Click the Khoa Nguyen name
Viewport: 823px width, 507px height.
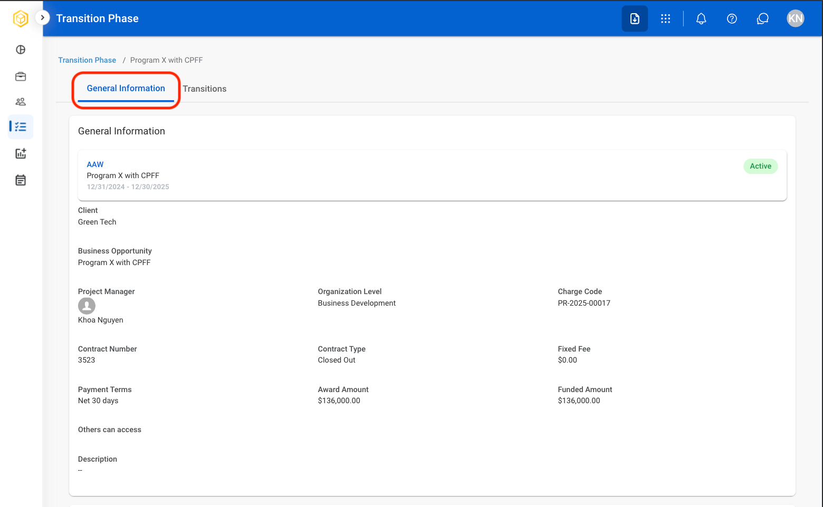pyautogui.click(x=101, y=320)
